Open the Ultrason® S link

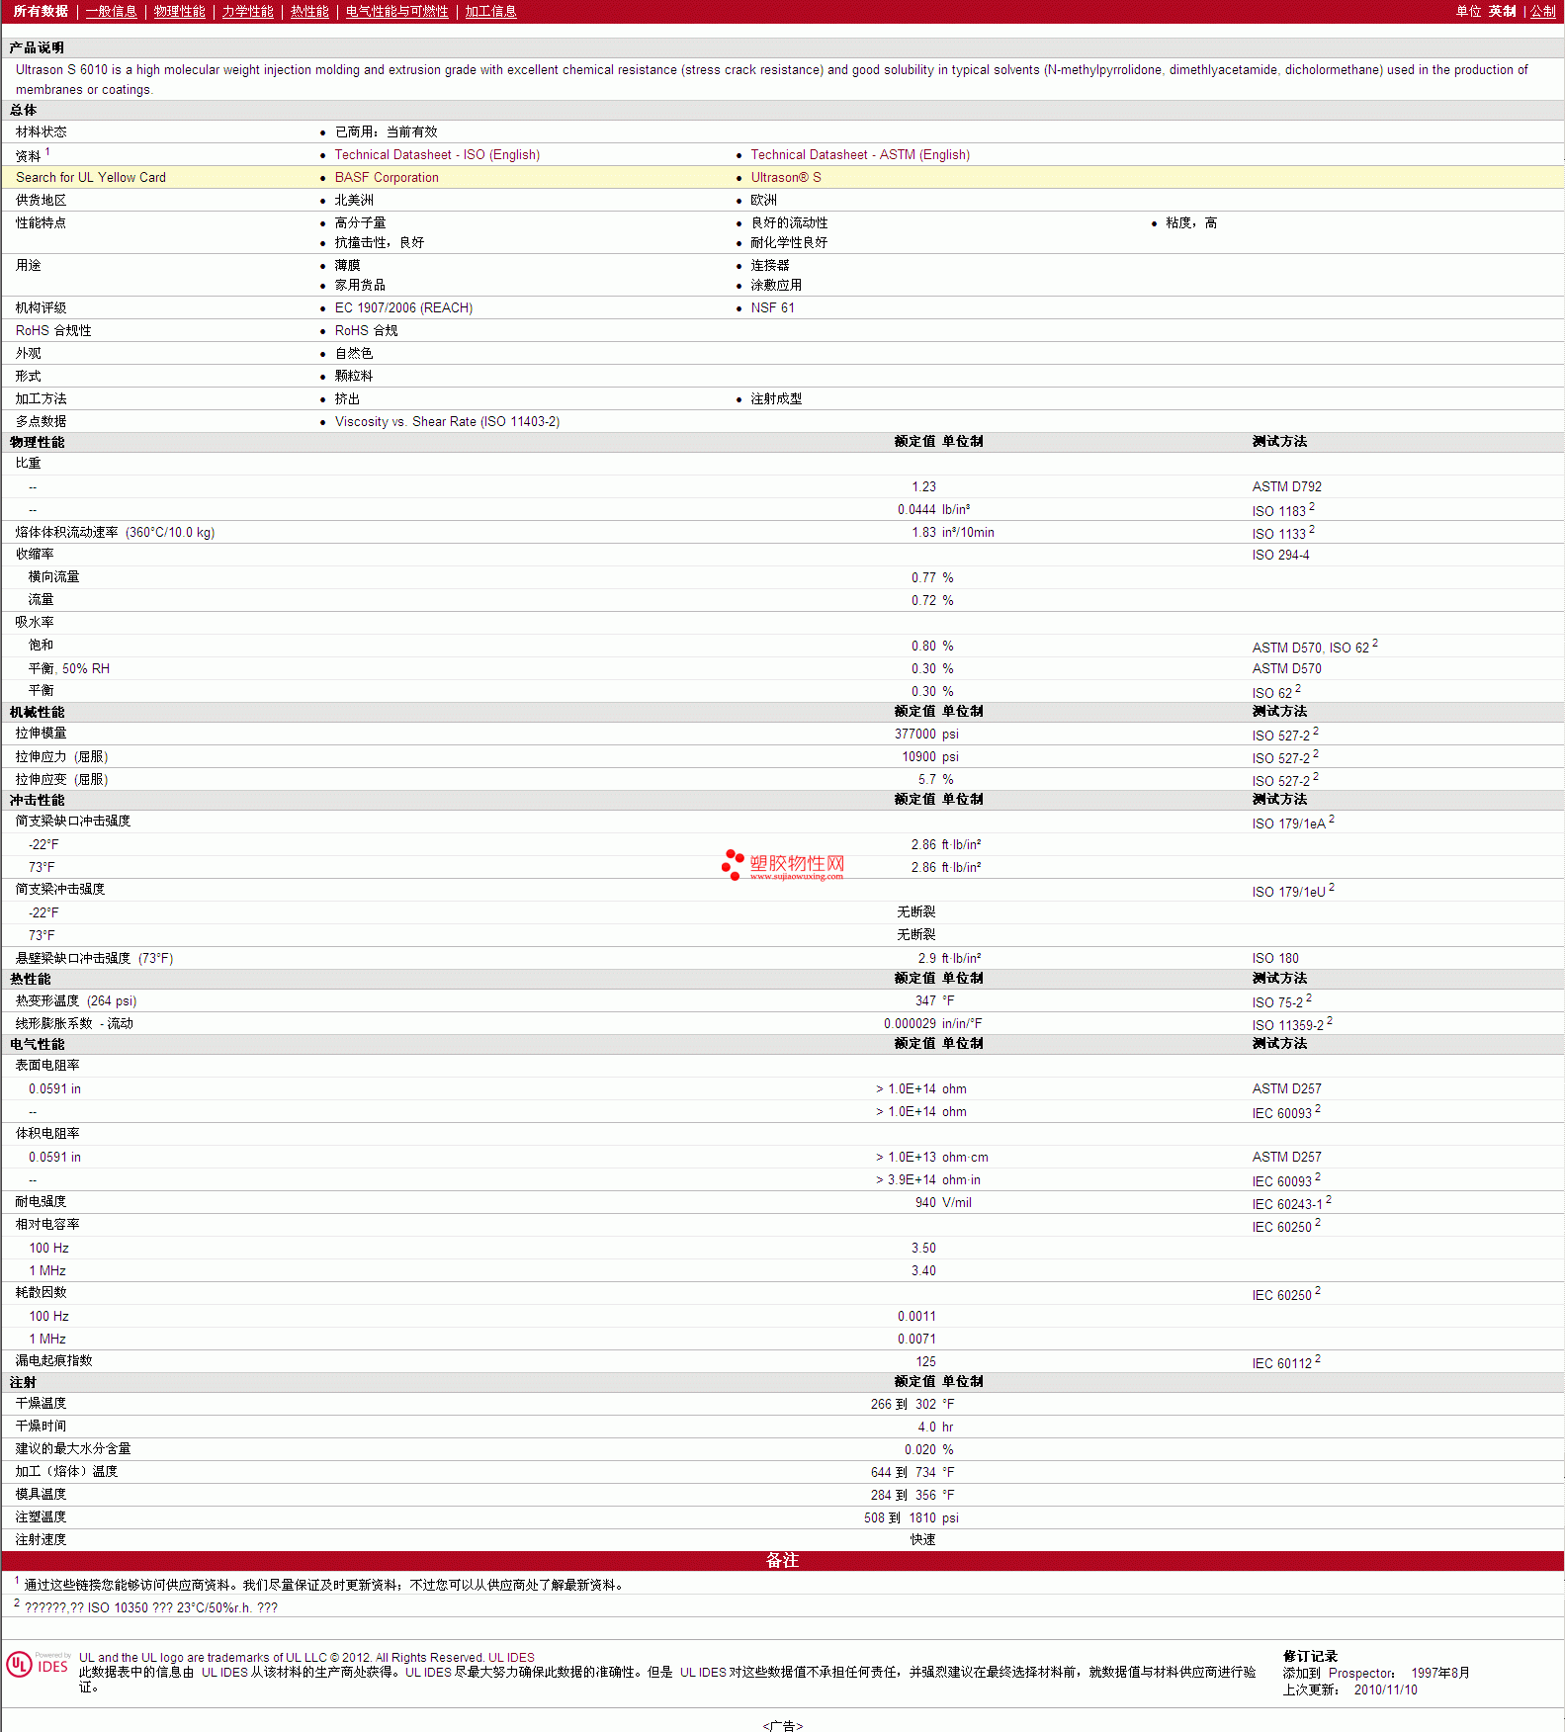[786, 178]
